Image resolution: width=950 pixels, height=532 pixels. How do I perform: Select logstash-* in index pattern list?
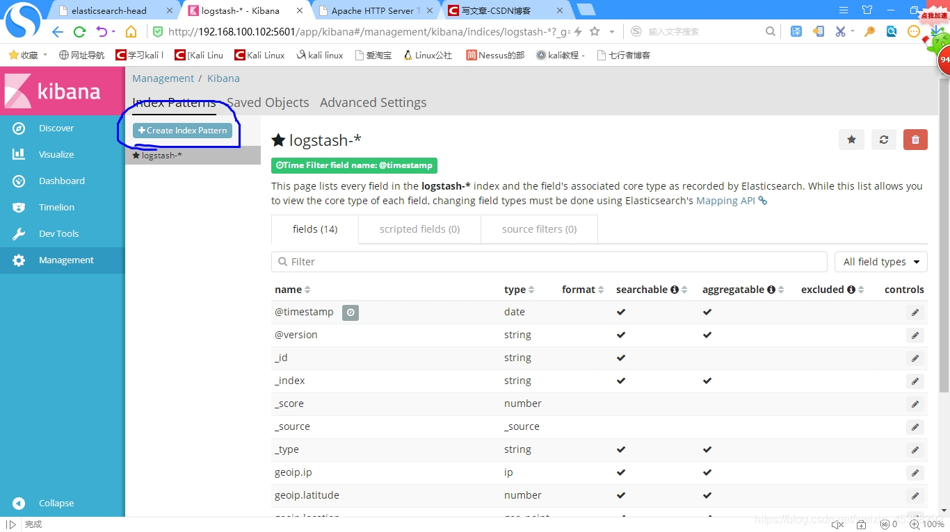click(193, 156)
